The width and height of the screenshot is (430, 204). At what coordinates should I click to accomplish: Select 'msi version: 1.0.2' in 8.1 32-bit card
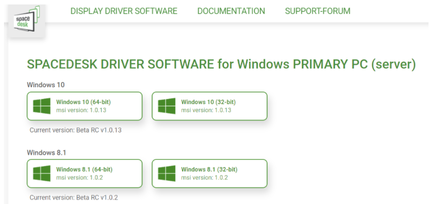[204, 178]
